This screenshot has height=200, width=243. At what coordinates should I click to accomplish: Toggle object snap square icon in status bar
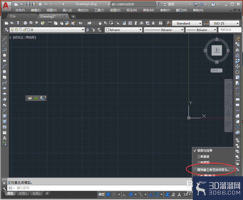[x=157, y=194]
